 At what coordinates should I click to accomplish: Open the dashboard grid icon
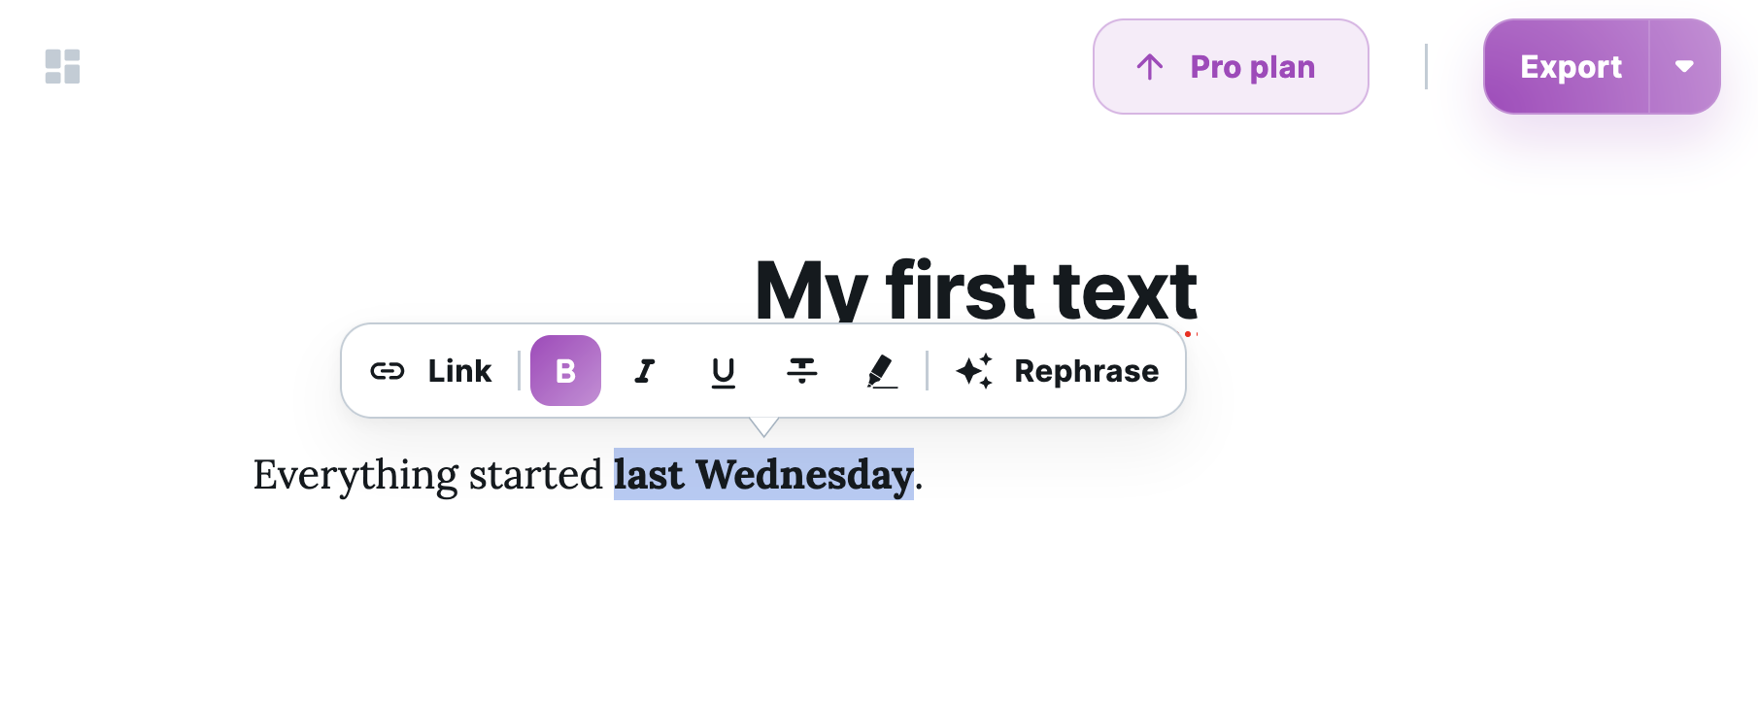click(x=62, y=66)
